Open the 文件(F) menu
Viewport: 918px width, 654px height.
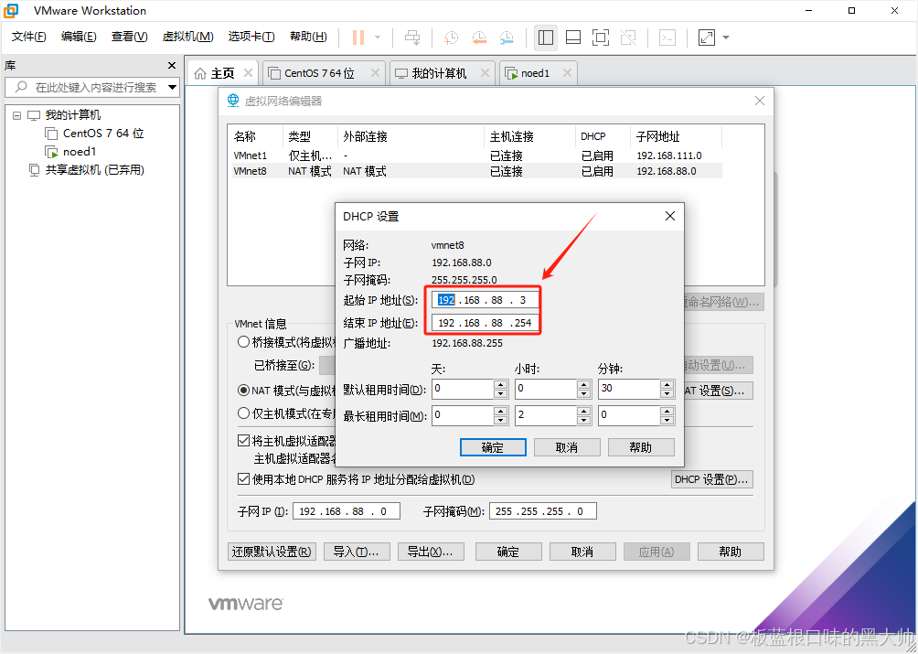point(28,37)
